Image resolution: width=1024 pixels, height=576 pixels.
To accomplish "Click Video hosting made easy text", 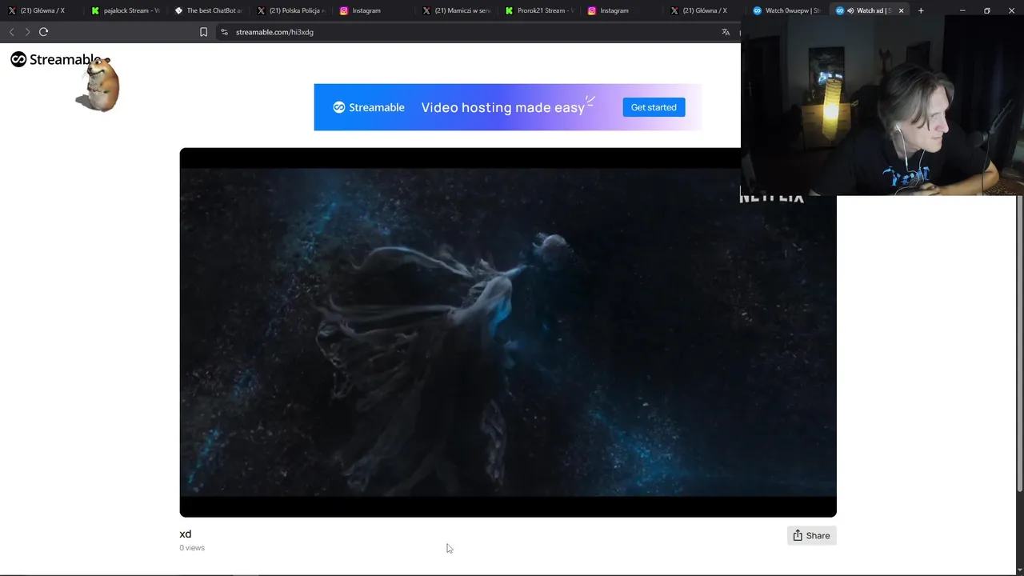I will point(502,107).
